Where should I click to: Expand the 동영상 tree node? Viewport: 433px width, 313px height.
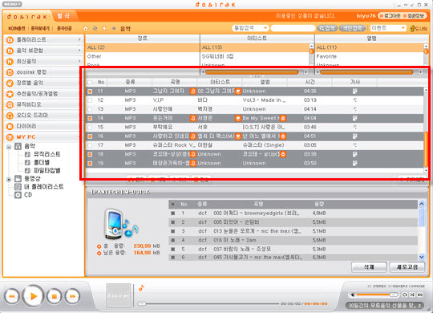(x=9, y=179)
